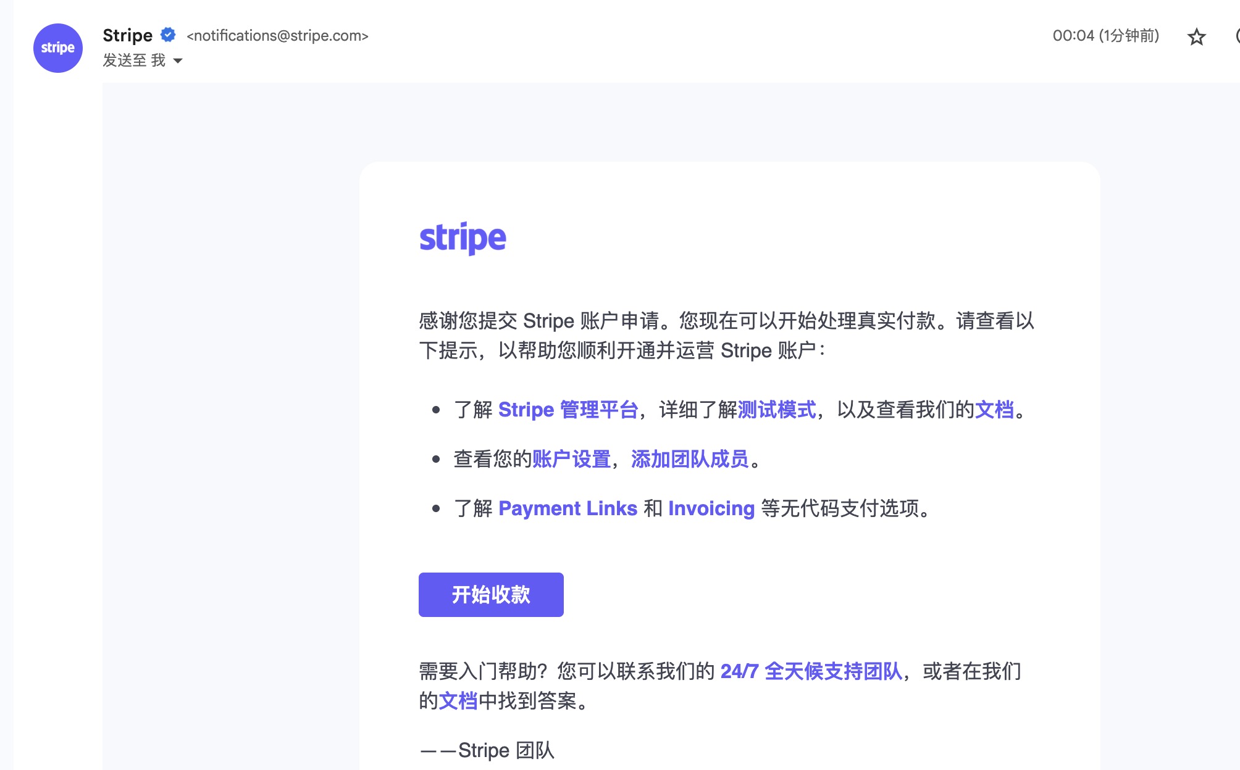
Task: Open the Payment Links link
Action: pos(568,508)
